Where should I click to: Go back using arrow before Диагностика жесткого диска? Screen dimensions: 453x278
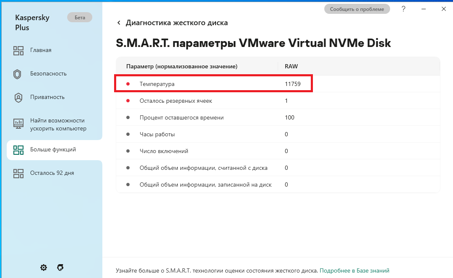click(119, 23)
